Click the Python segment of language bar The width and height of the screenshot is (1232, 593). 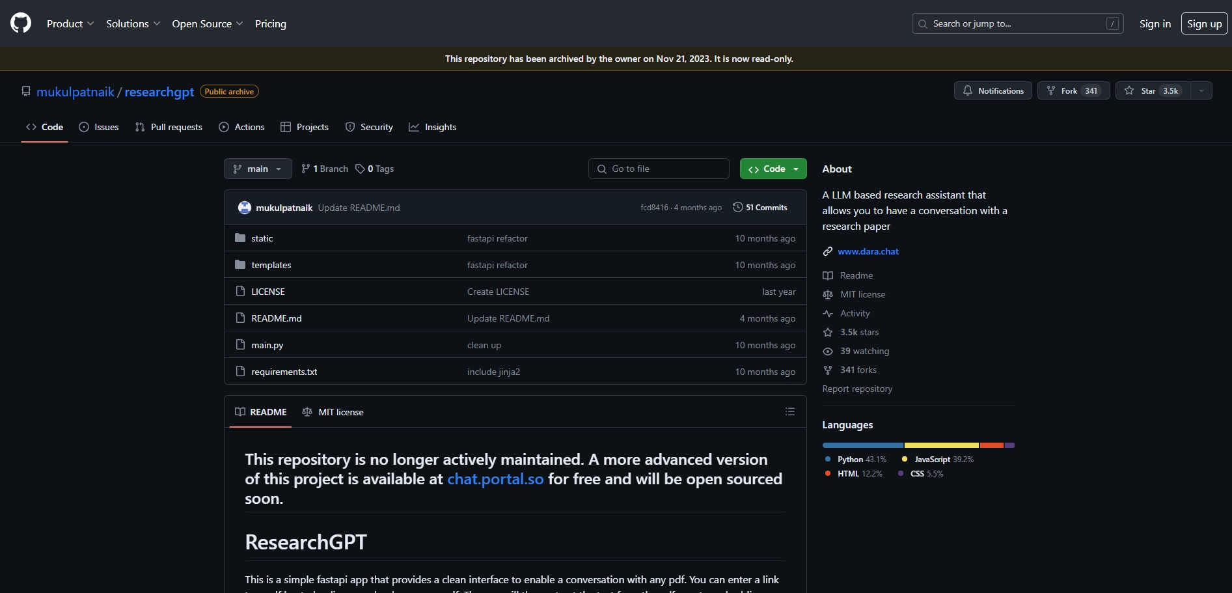(x=863, y=445)
